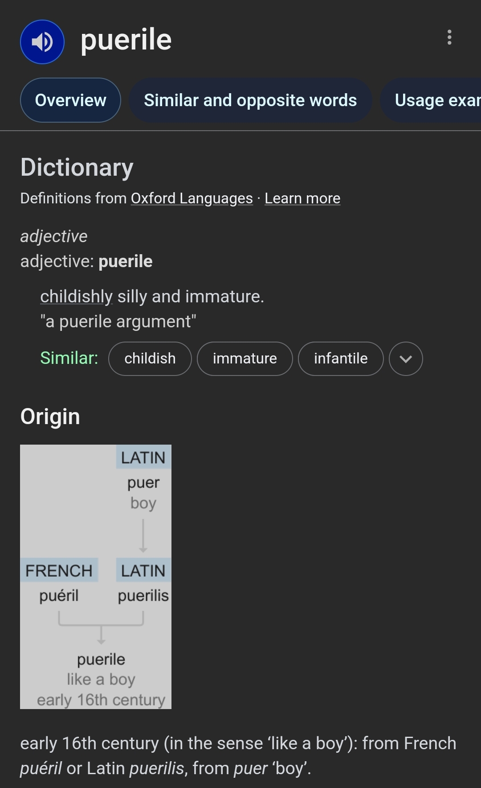Open the three-dot more options menu

pos(449,37)
